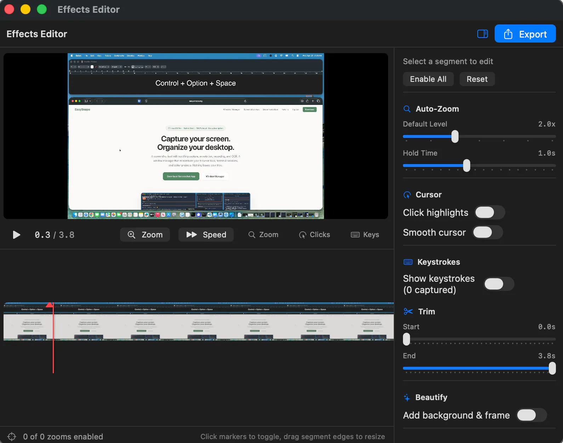Click the Cursor section icon
563x443 pixels.
(x=407, y=195)
